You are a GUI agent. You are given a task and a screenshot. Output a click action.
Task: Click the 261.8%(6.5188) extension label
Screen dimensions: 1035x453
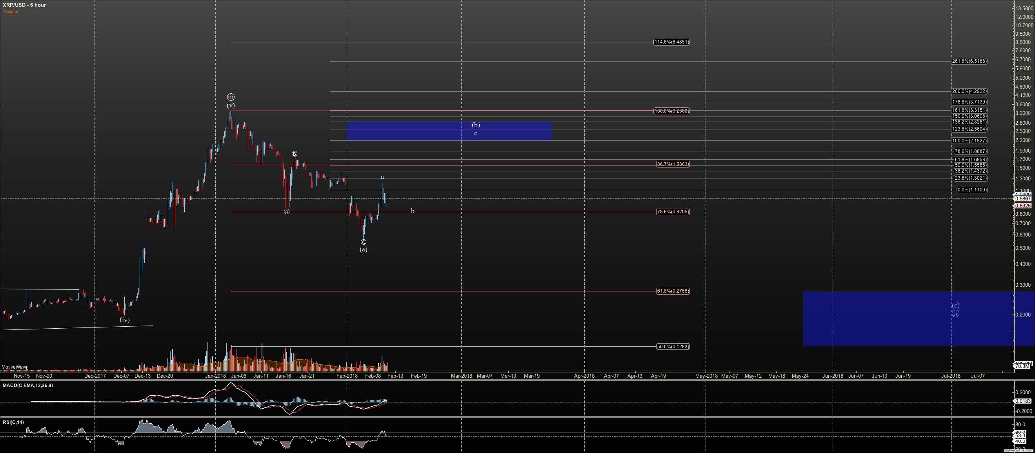pos(969,61)
